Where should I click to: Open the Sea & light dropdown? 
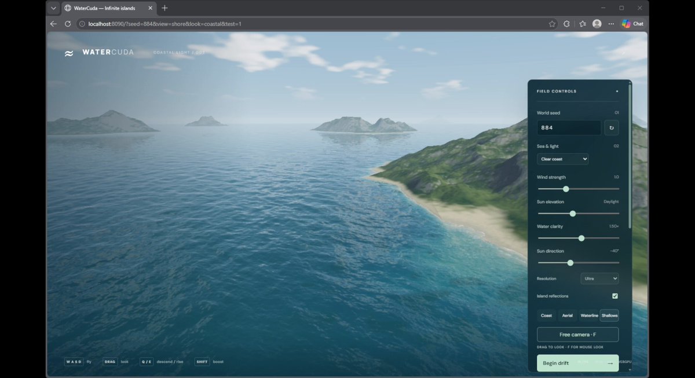coord(562,159)
